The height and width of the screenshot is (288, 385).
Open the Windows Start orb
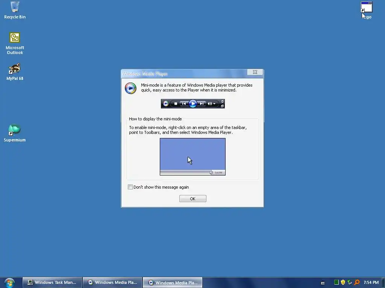(x=9, y=283)
